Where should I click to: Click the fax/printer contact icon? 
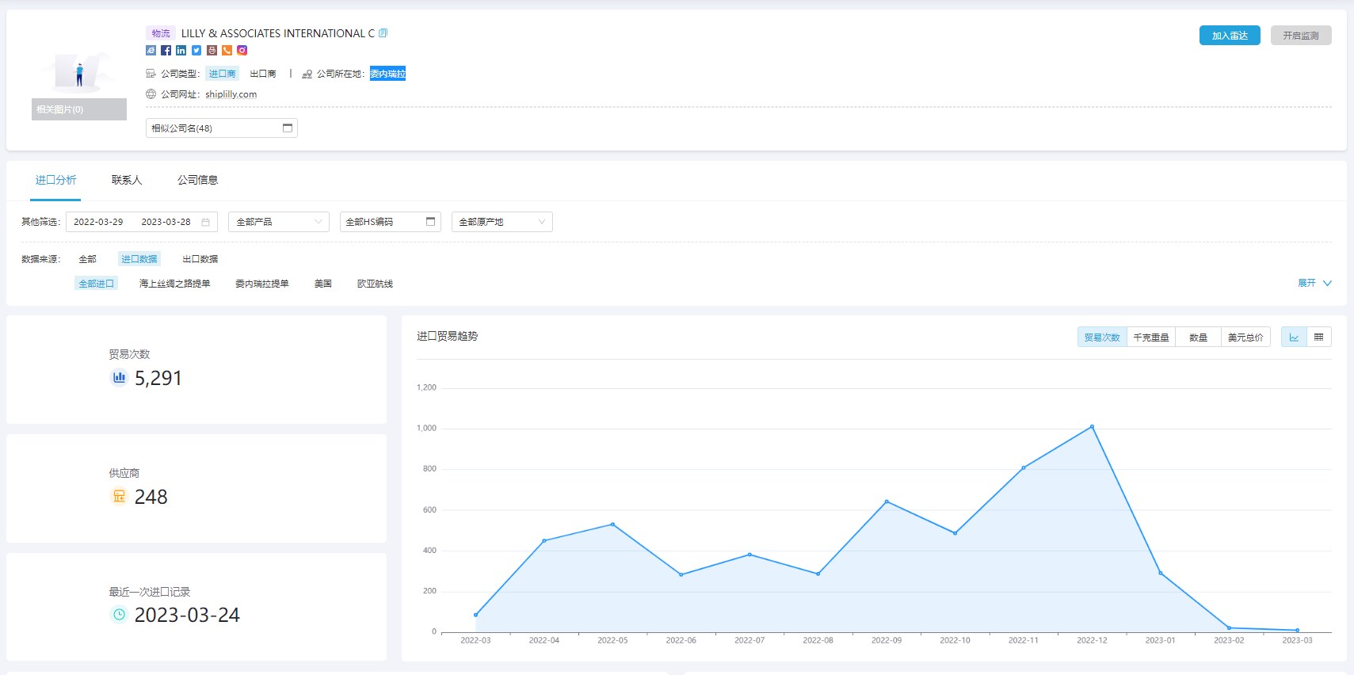click(212, 50)
